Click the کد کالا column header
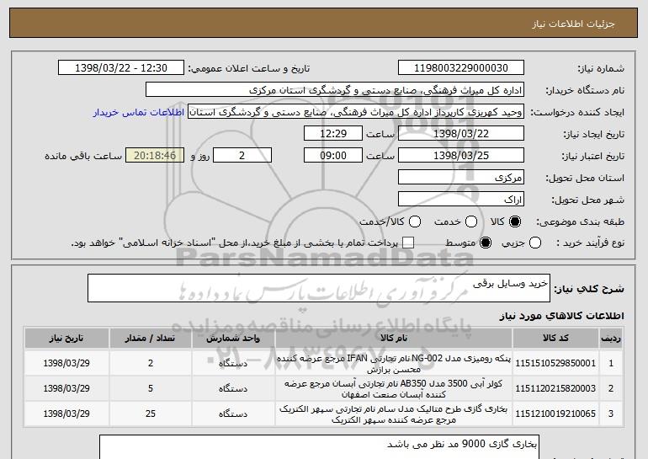The width and height of the screenshot is (648, 459). point(555,339)
